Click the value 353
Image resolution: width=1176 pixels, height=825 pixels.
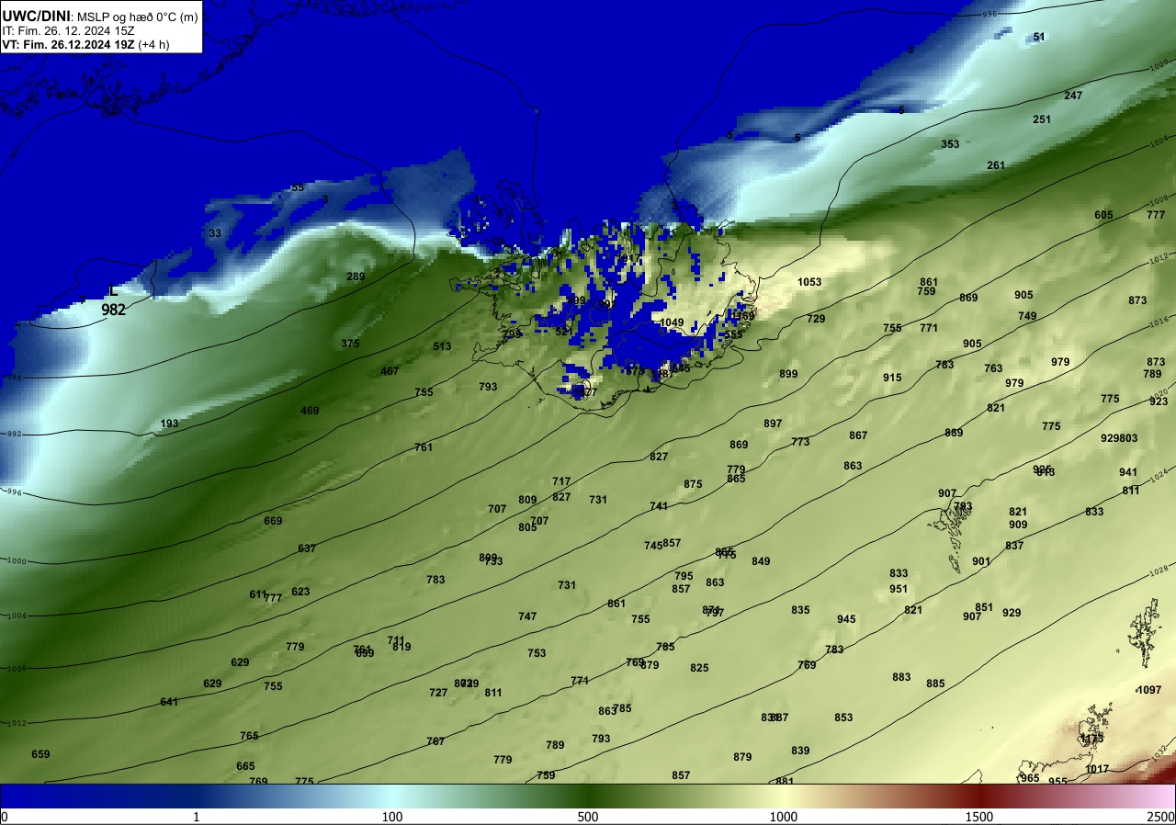tap(950, 144)
